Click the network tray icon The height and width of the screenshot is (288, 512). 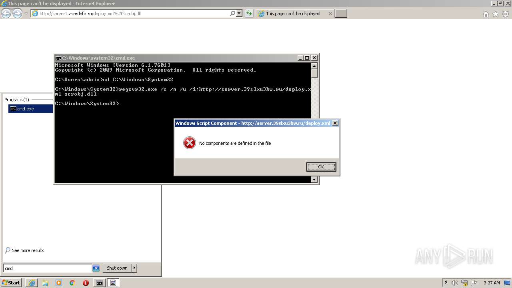point(464,283)
